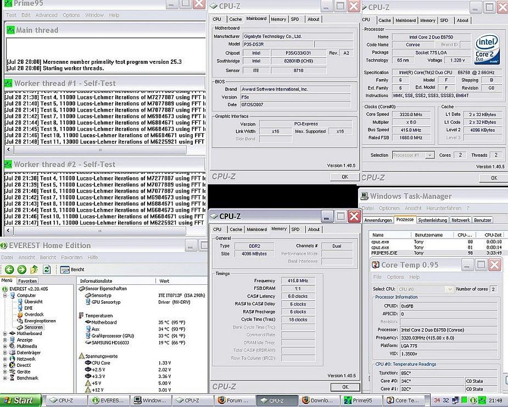Open the Favoriten tab in EVEREST side panel
Viewport: 508px width, 407px height.
(27, 281)
